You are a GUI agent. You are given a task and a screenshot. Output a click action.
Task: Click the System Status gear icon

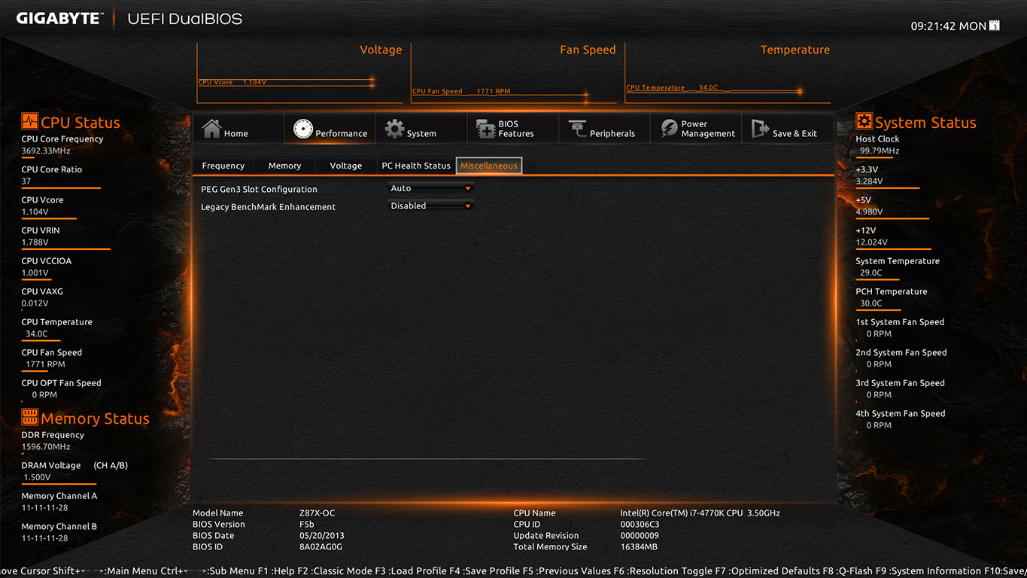[x=864, y=121]
